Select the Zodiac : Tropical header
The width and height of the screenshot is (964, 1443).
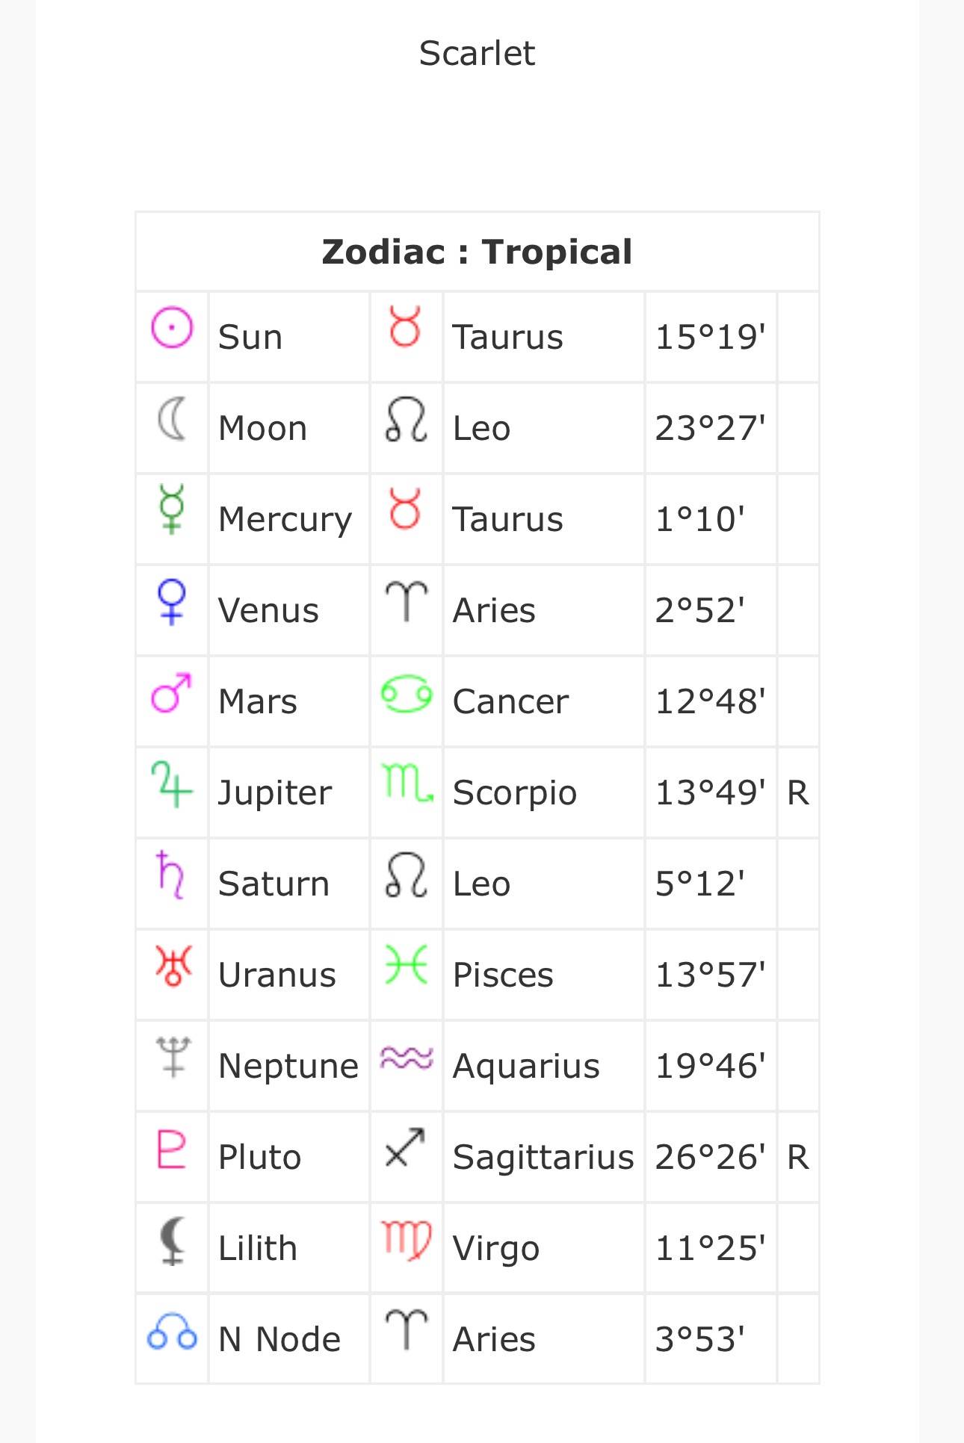[x=477, y=252]
